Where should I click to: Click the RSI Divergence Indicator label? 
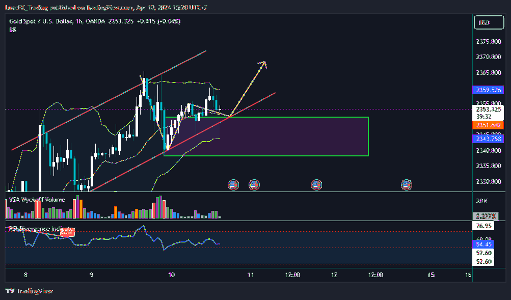click(42, 229)
